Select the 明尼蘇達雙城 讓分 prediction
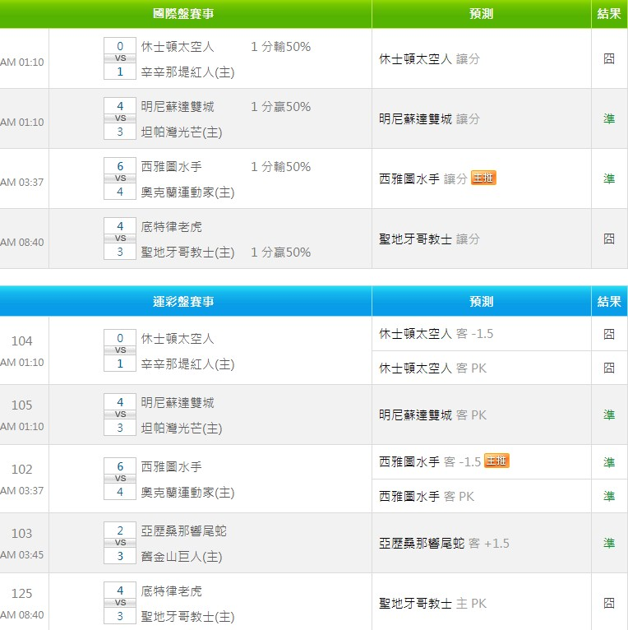Screen dimensions: 628x630 [x=429, y=119]
